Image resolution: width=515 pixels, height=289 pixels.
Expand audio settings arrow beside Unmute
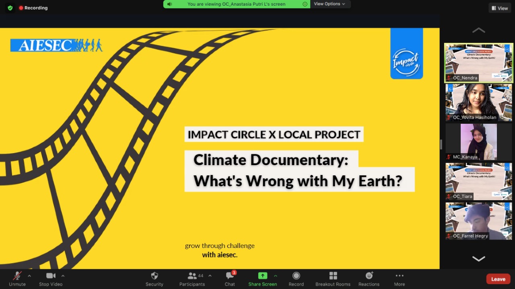tap(29, 276)
